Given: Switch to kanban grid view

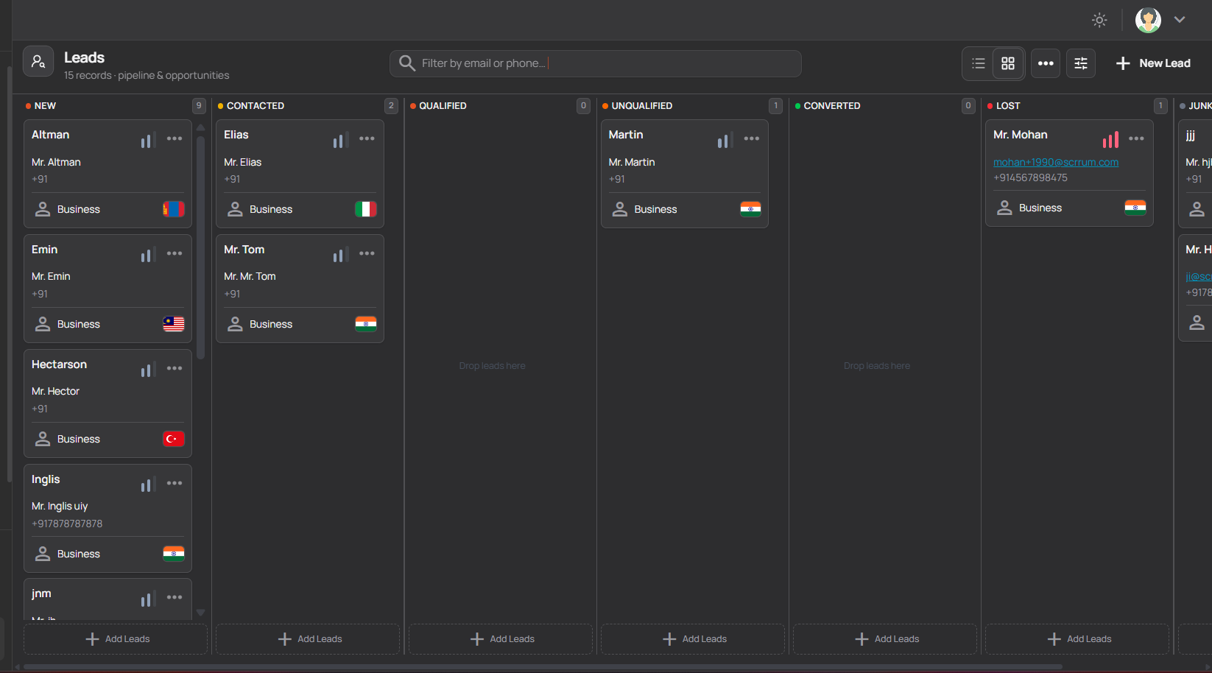Looking at the screenshot, I should [1008, 63].
